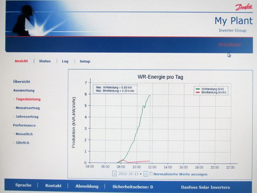Click the WR-Energie pro Tag chart title
This screenshot has height=193, width=257.
160,77
